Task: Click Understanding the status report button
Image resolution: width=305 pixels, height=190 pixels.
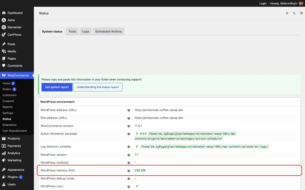Action: [x=98, y=87]
